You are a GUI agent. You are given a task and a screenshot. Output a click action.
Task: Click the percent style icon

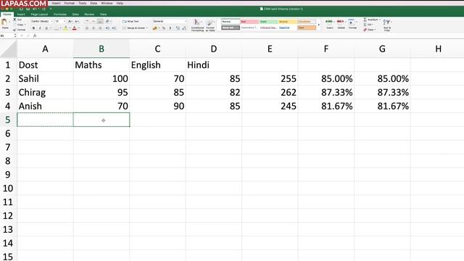(x=164, y=28)
